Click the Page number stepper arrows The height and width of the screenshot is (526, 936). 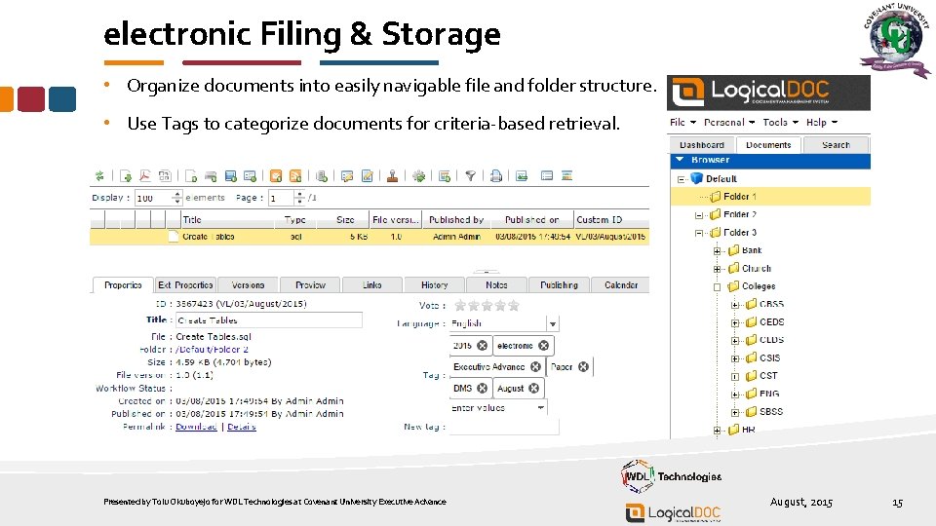tap(299, 198)
